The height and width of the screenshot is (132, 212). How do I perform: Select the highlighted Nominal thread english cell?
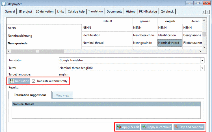click(x=170, y=43)
